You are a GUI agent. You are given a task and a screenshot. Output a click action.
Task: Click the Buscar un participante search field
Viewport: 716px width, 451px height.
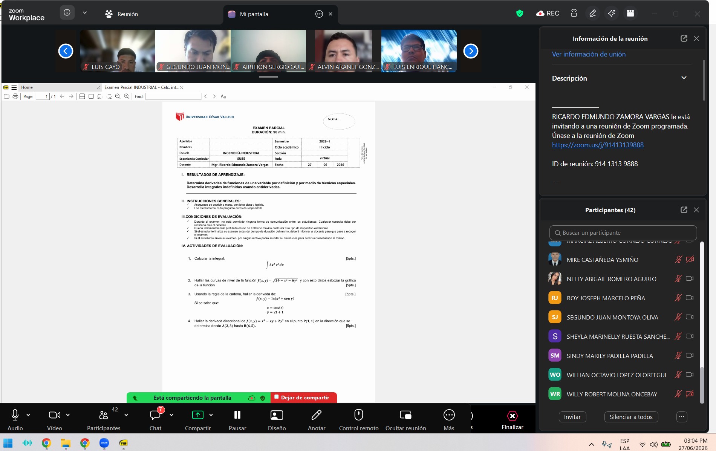coord(623,233)
